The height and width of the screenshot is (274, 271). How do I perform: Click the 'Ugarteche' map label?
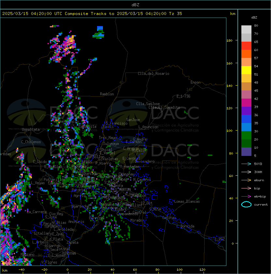coord(80,206)
